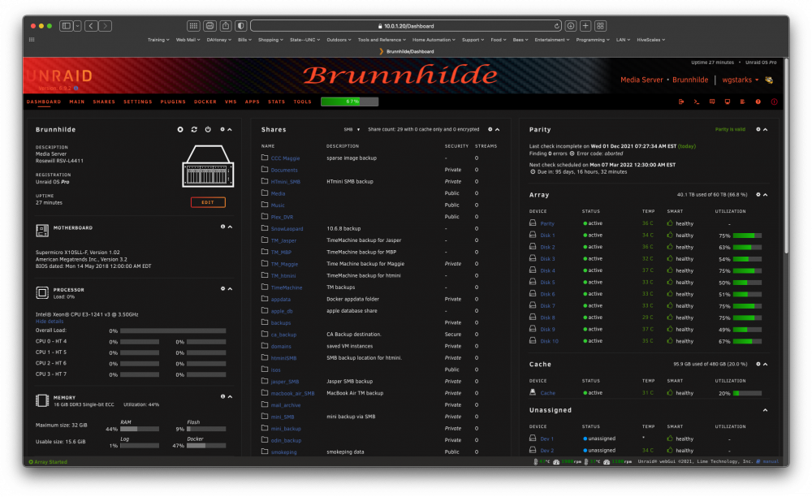
Task: Open the system log icon
Action: (x=743, y=102)
